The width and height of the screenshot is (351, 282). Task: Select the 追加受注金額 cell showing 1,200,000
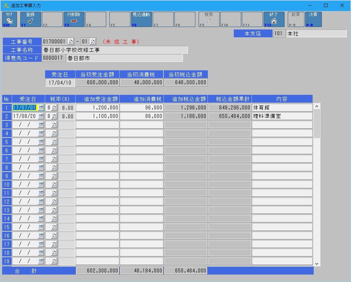[97, 107]
